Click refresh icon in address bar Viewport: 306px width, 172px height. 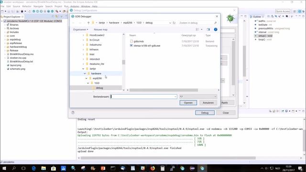[174, 23]
